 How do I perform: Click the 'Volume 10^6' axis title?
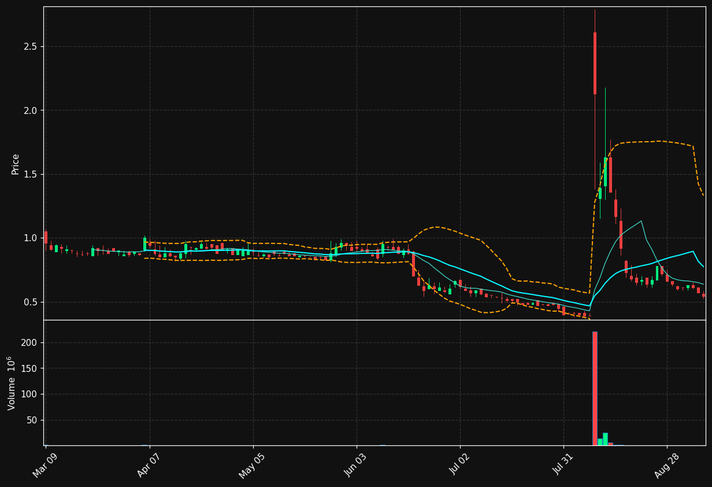[12, 383]
